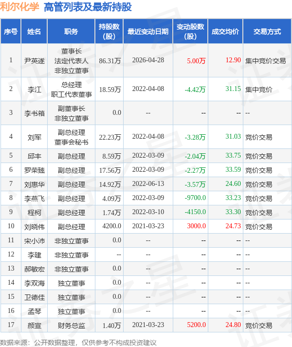
Task: Click the name 罗荣臻 in the table
Action: pyautogui.click(x=34, y=170)
